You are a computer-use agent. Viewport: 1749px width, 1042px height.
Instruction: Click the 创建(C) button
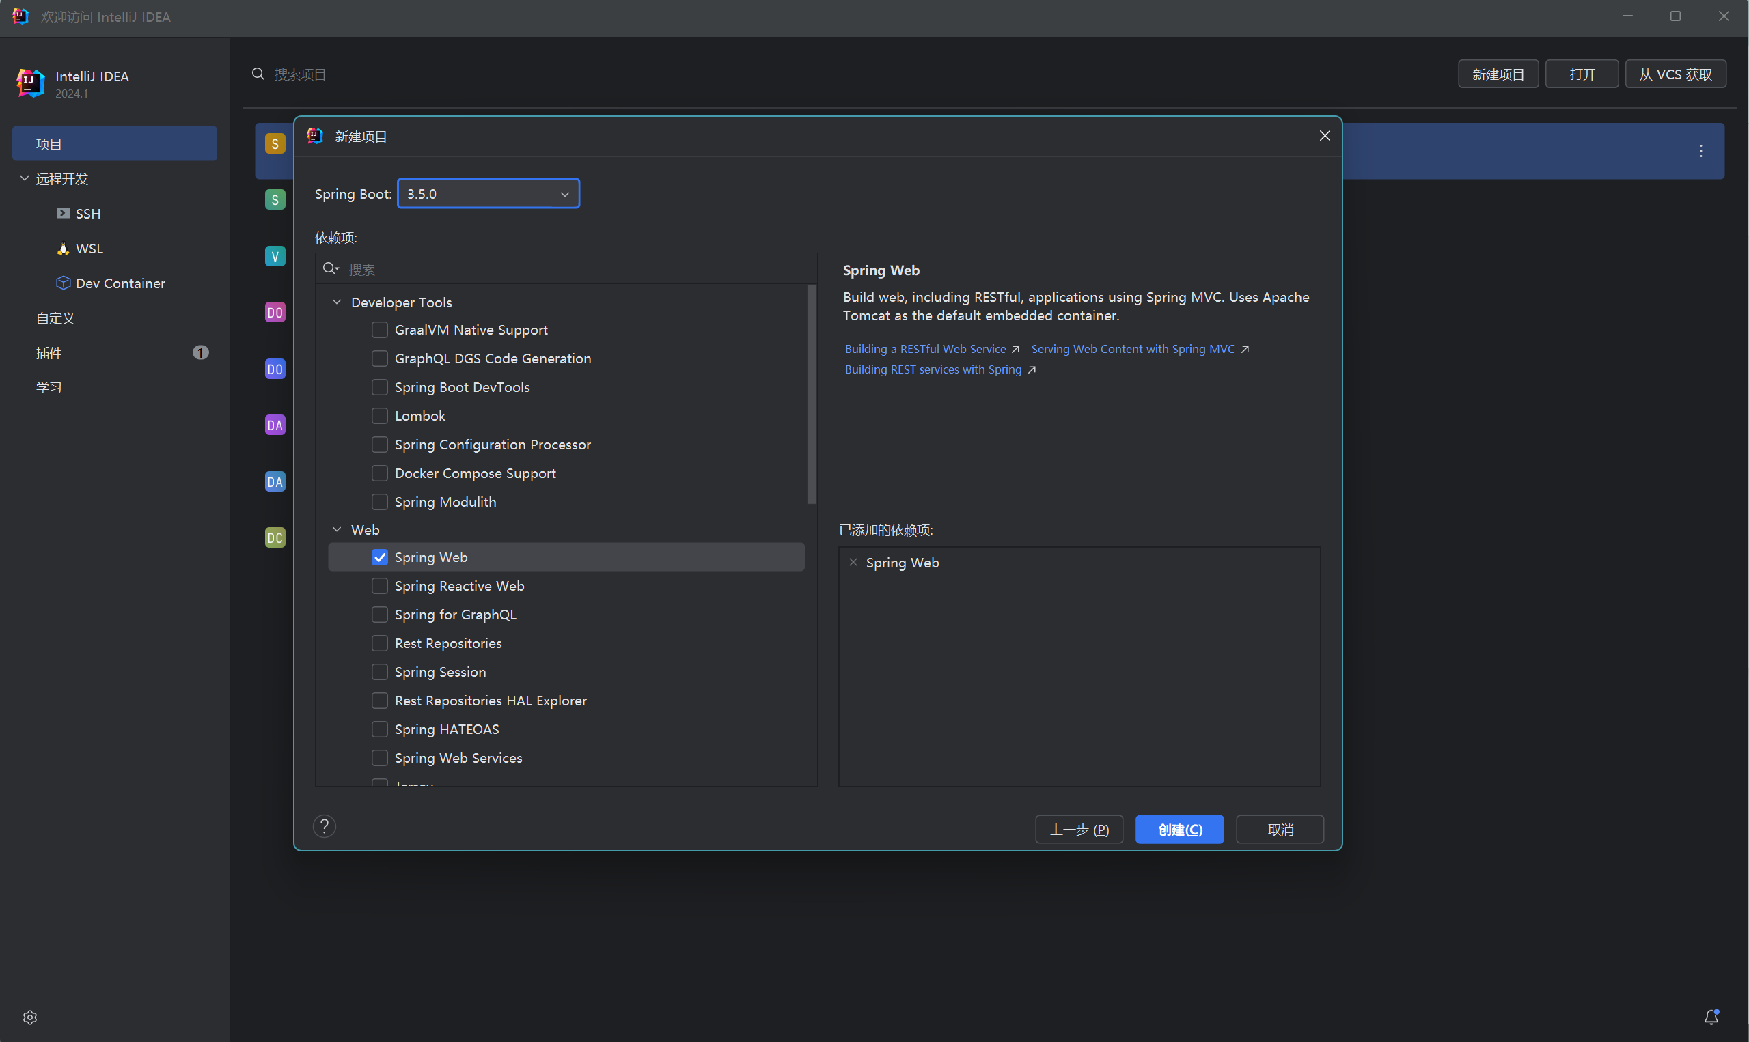pos(1179,829)
